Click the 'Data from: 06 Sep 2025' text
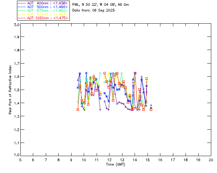The width and height of the screenshot is (217, 173). coord(94,10)
